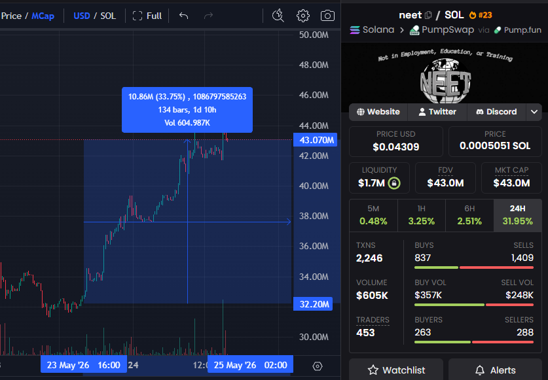The width and height of the screenshot is (548, 380).
Task: Click the SELL VOL $248K value
Action: click(x=519, y=295)
